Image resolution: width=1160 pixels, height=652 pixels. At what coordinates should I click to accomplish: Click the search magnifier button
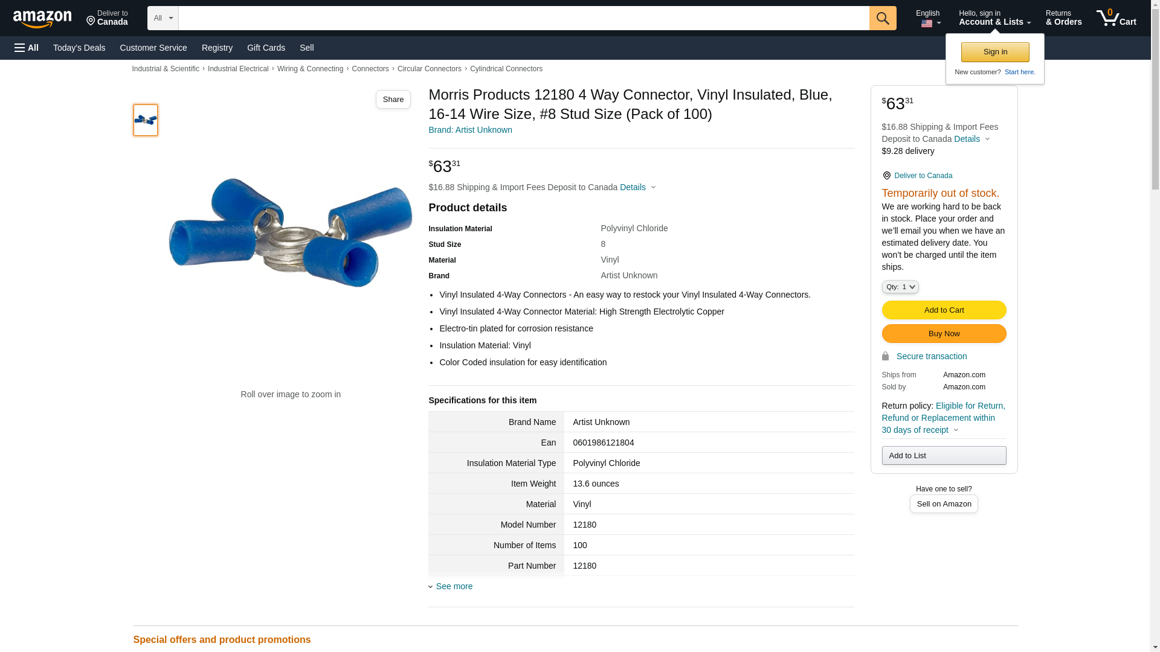tap(883, 18)
